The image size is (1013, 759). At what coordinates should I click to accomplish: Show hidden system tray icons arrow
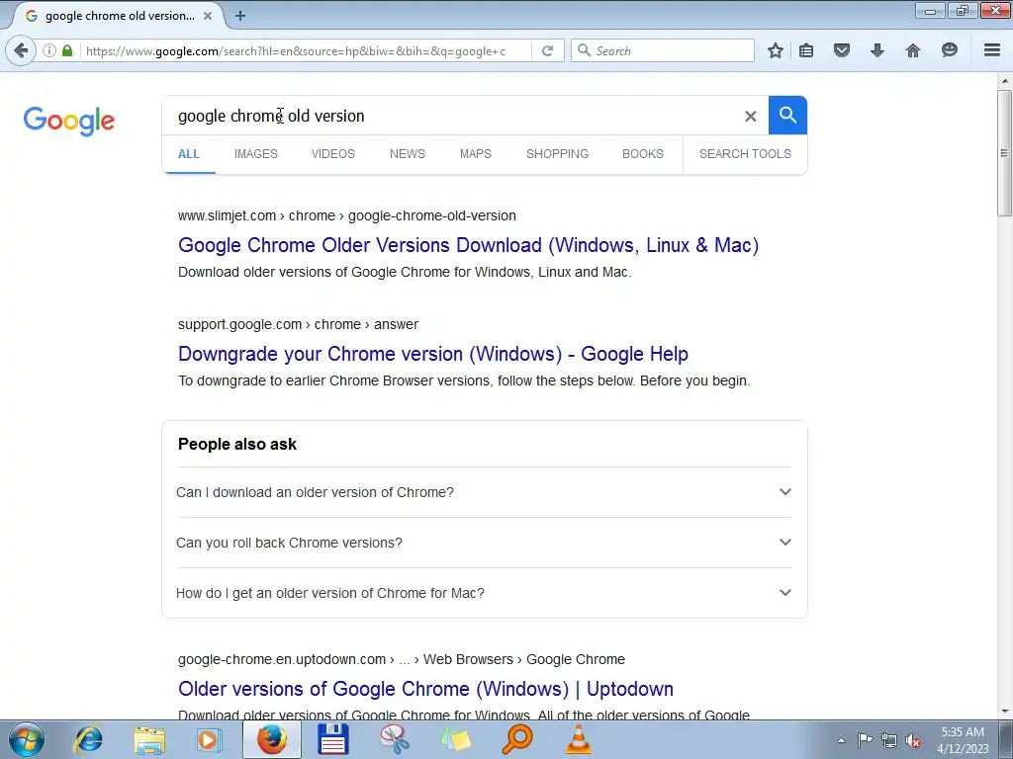(841, 740)
